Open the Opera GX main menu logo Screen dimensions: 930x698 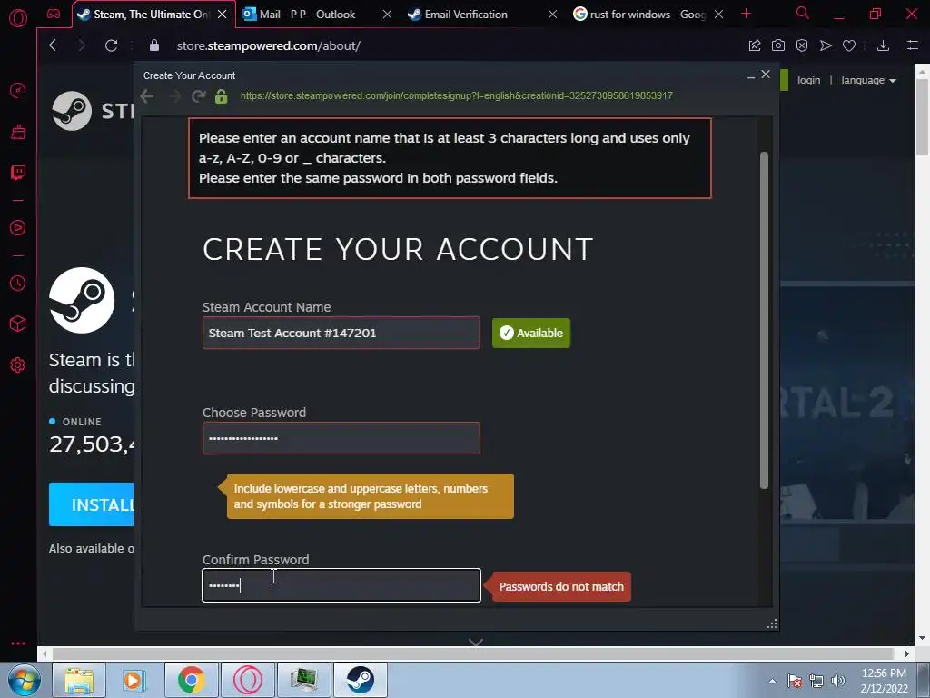click(x=18, y=18)
